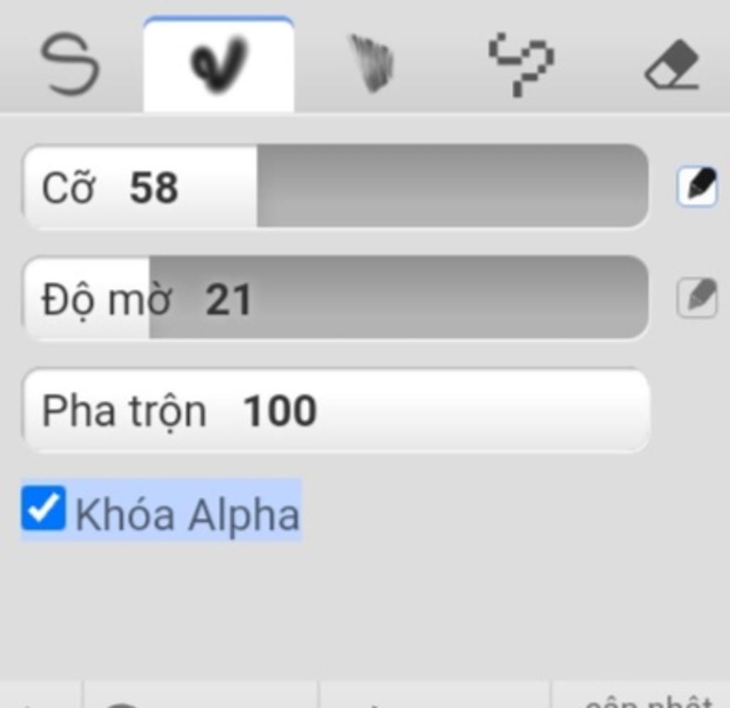Click the size value 58
The width and height of the screenshot is (730, 708).
point(153,188)
